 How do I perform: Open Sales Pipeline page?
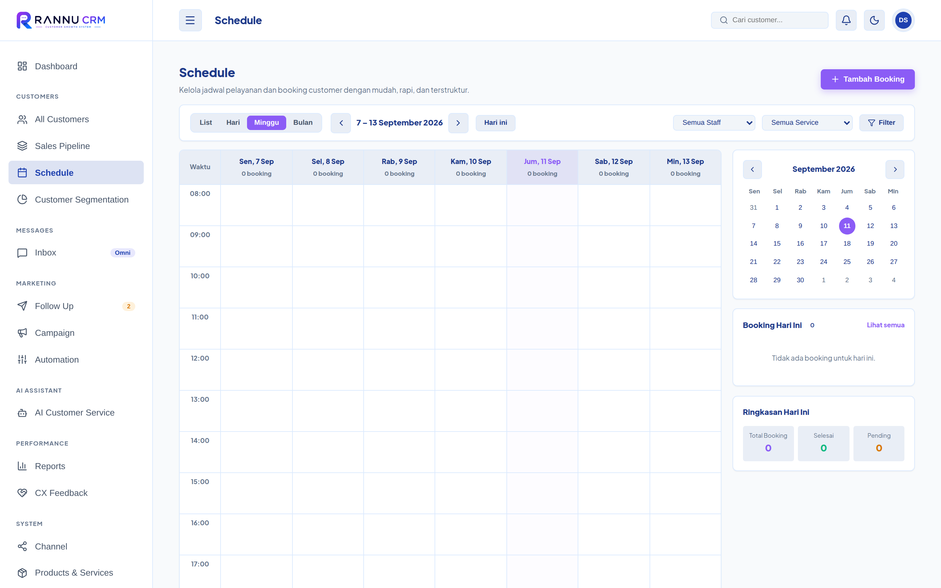[x=76, y=146]
